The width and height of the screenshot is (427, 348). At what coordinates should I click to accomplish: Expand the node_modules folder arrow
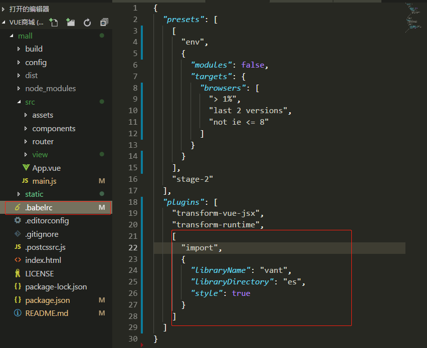(19, 89)
